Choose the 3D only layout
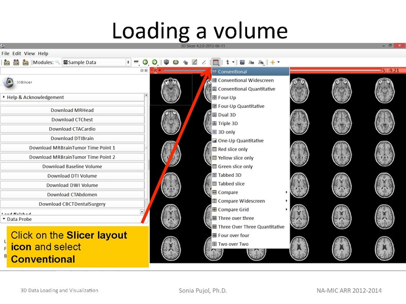This screenshot has height=304, width=406. tap(250, 132)
